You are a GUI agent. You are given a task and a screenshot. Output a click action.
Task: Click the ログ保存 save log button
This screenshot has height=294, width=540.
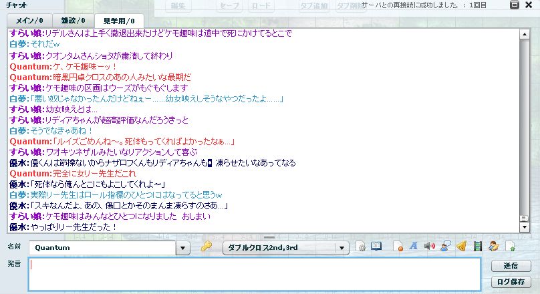click(x=511, y=281)
